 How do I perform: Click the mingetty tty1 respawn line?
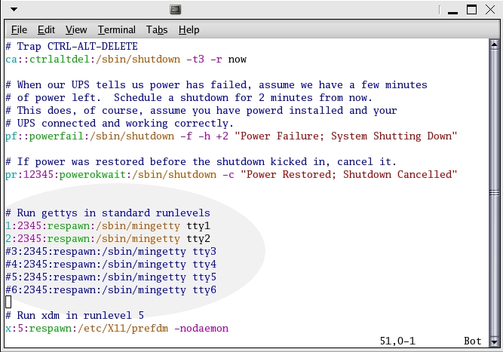pyautogui.click(x=108, y=225)
